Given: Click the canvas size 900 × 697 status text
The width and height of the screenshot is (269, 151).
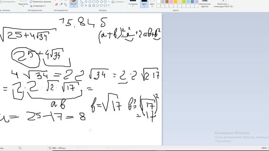Looking at the screenshot, I should 59,148.
